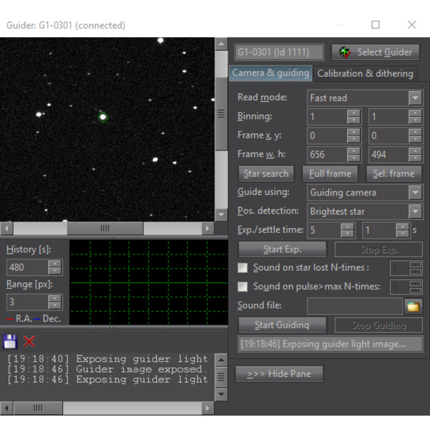
Task: Click the blue save log floppy icon
Action: 10,341
